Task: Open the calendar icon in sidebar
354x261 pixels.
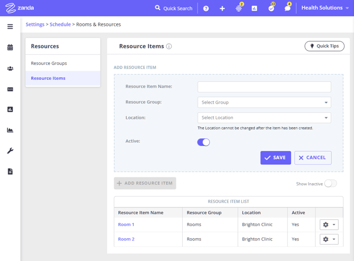Action: coord(10,48)
